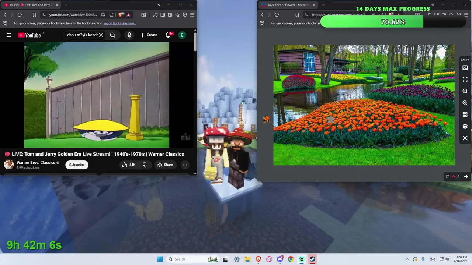This screenshot has height=265, width=472.
Task: Click the Tom and Jerry video player
Action: click(97, 95)
